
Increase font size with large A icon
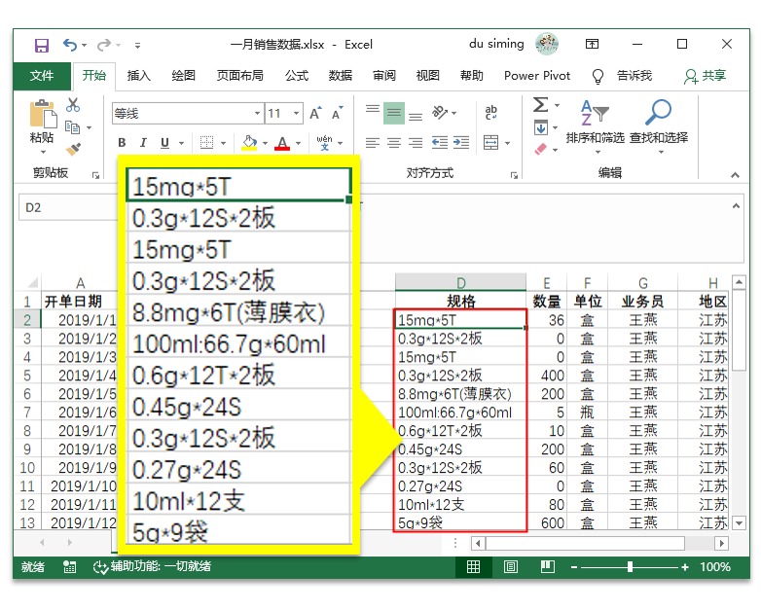coord(315,114)
